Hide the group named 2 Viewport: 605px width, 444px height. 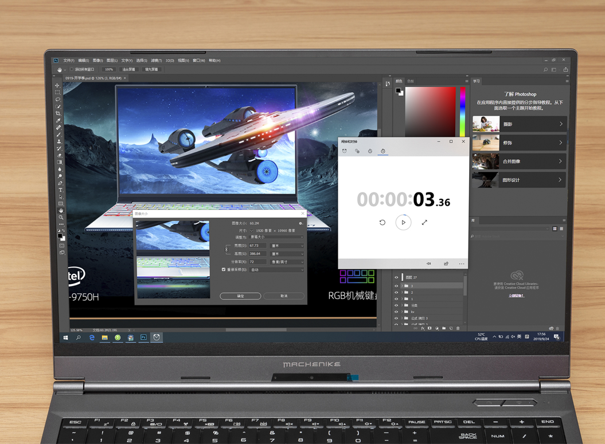(x=396, y=293)
